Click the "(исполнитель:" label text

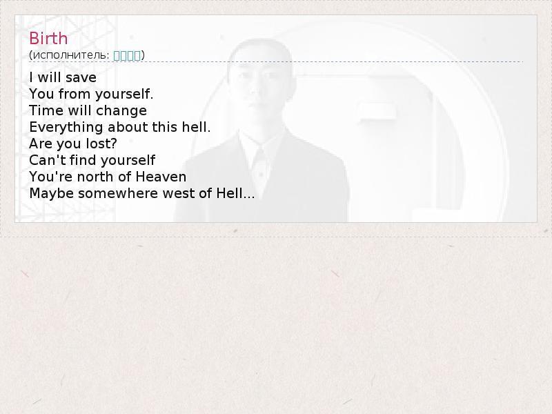pyautogui.click(x=70, y=55)
